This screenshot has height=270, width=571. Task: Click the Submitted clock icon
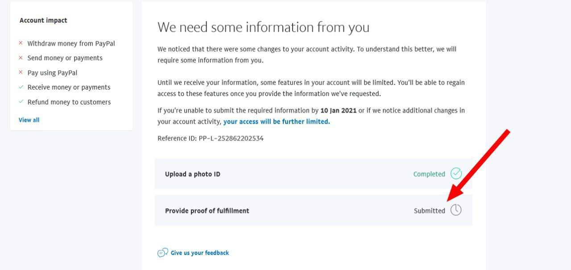click(456, 210)
